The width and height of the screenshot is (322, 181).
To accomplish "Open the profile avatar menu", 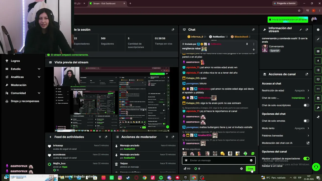I will 314,20.
